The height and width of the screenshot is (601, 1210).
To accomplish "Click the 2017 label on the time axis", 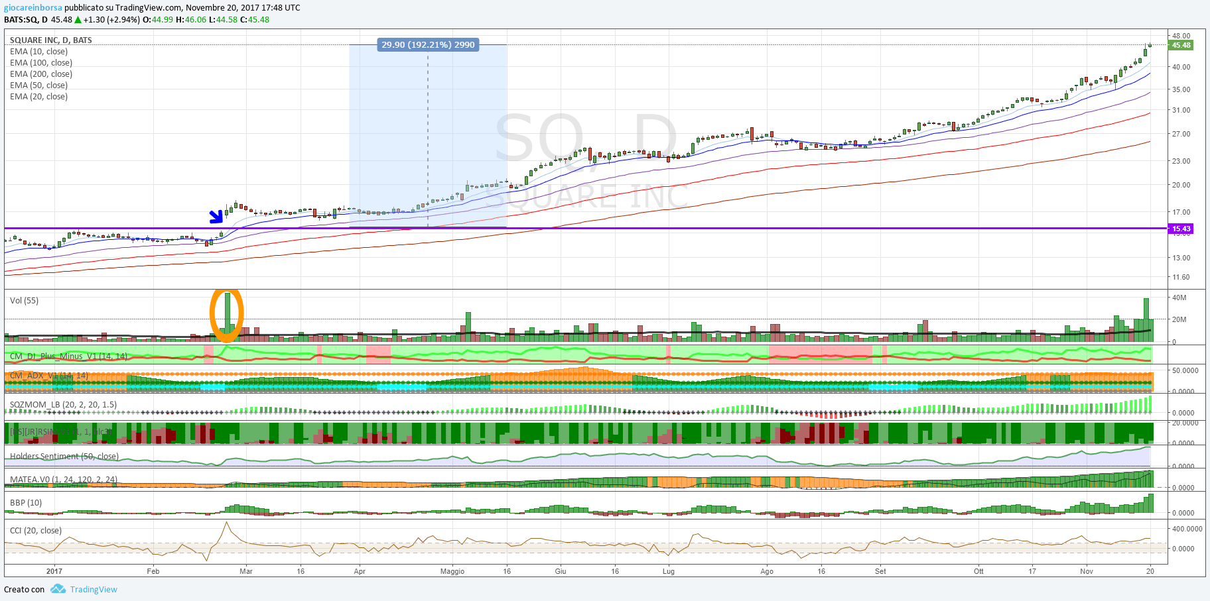I will 54,571.
